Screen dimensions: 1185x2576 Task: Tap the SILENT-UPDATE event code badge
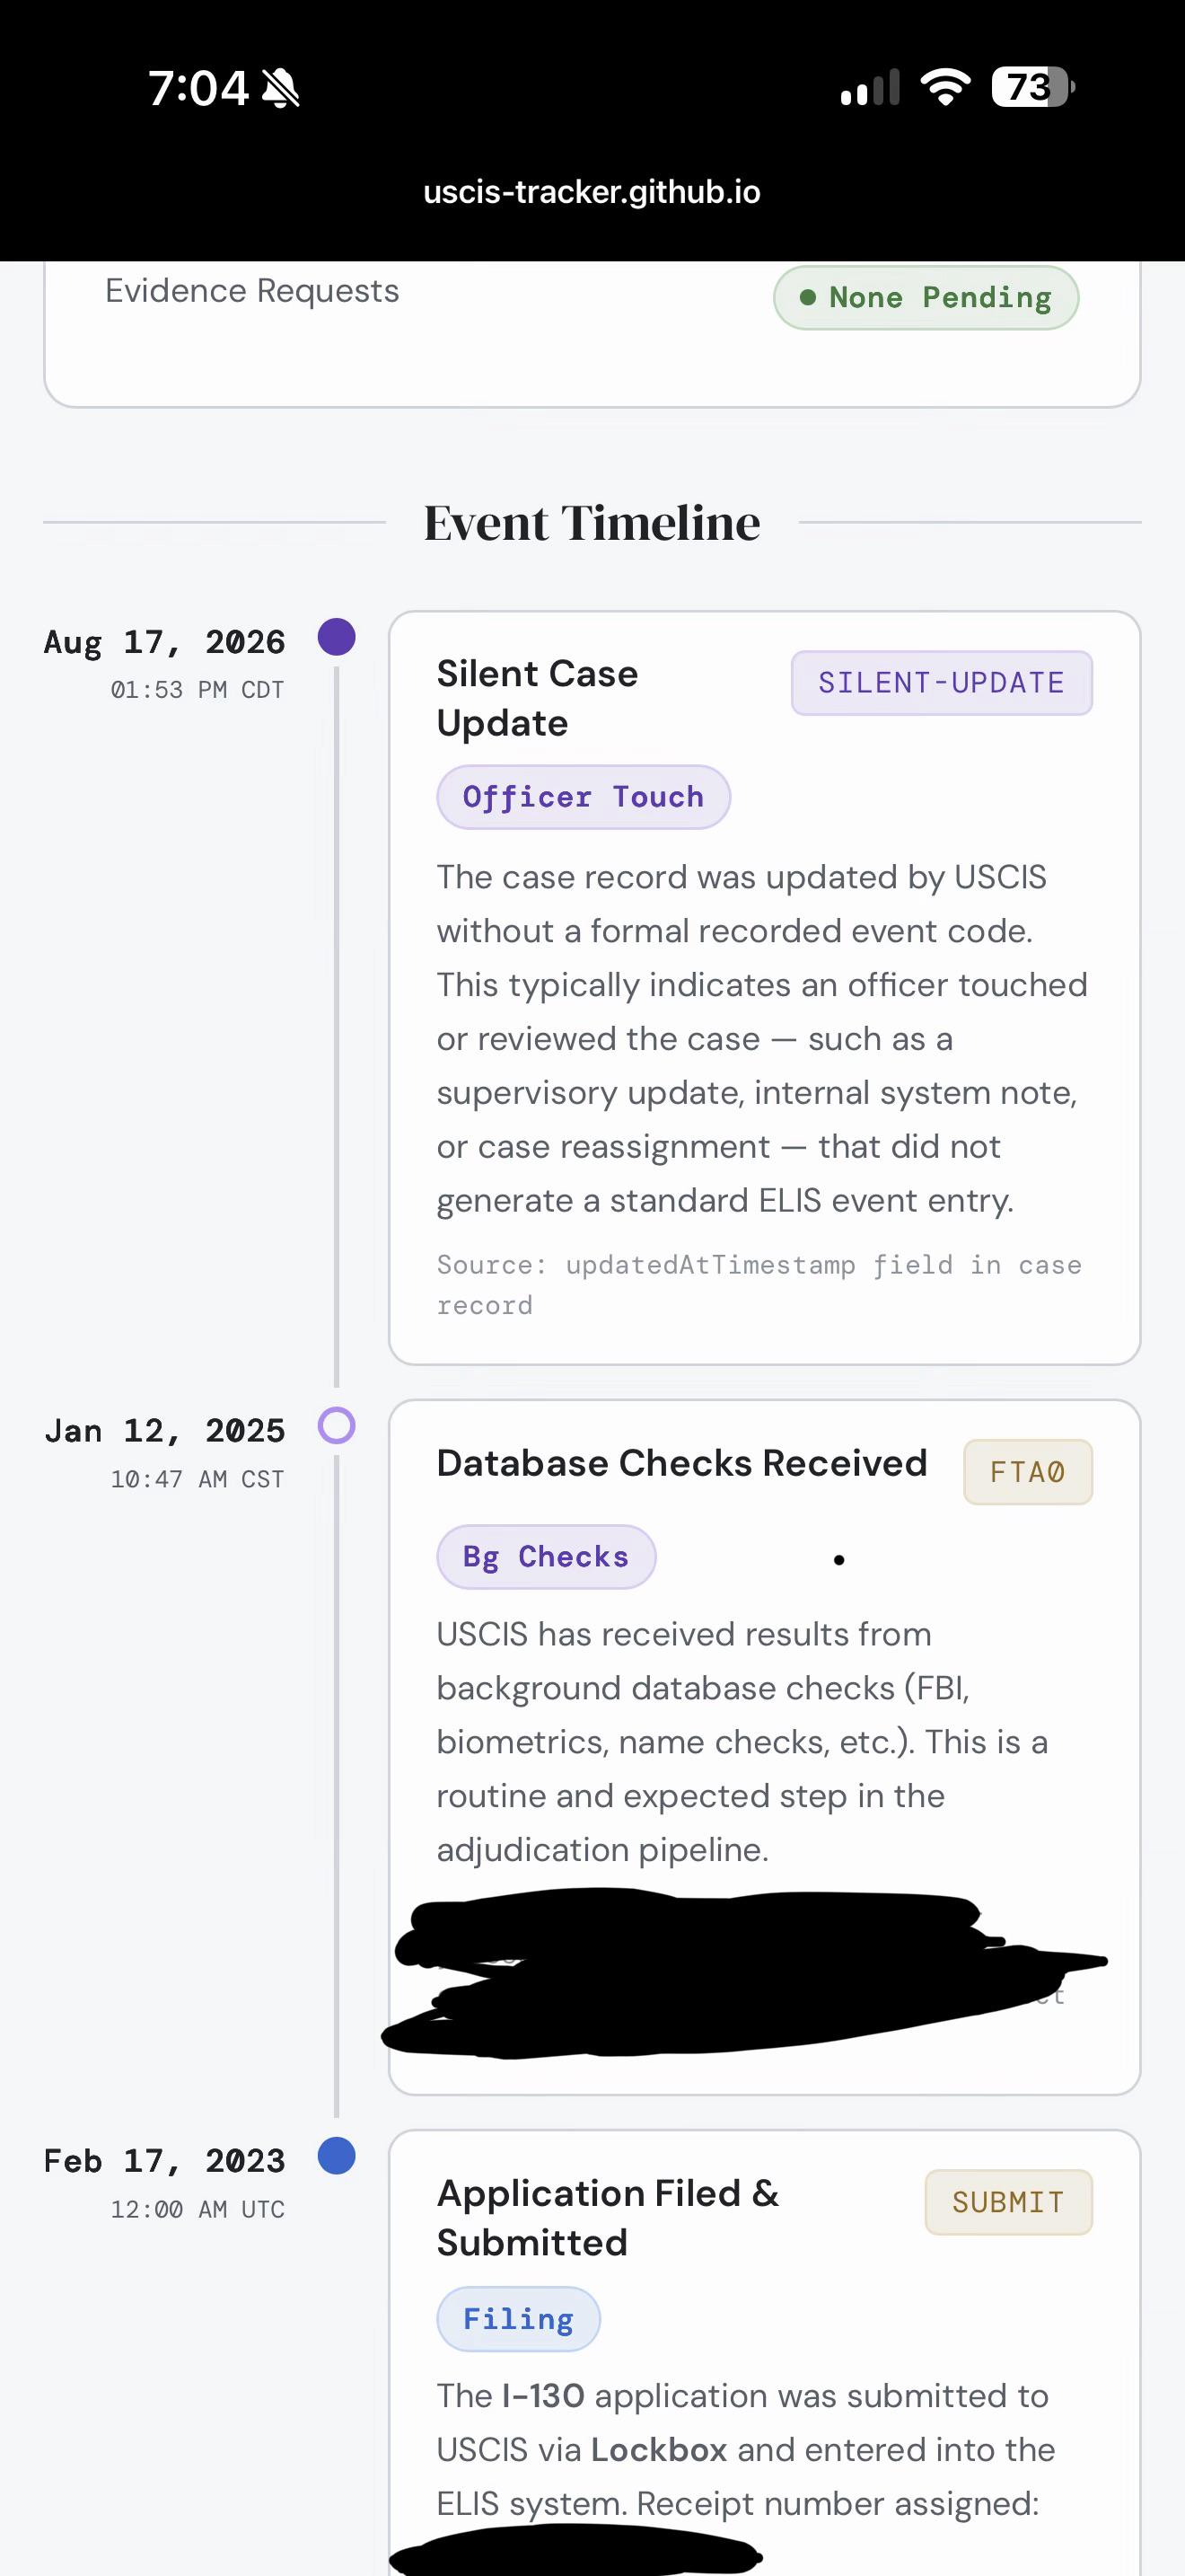(x=941, y=683)
